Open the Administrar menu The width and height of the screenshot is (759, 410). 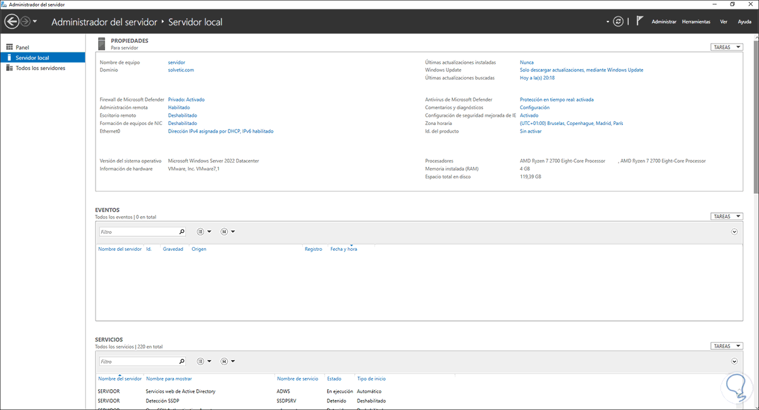(663, 21)
